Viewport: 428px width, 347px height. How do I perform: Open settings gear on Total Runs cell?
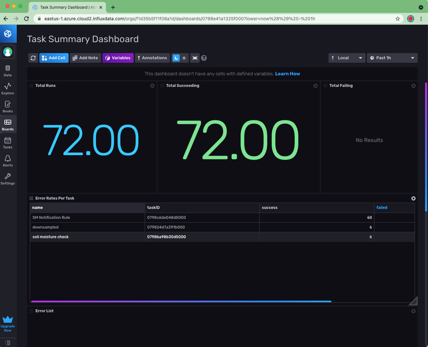pyautogui.click(x=152, y=86)
